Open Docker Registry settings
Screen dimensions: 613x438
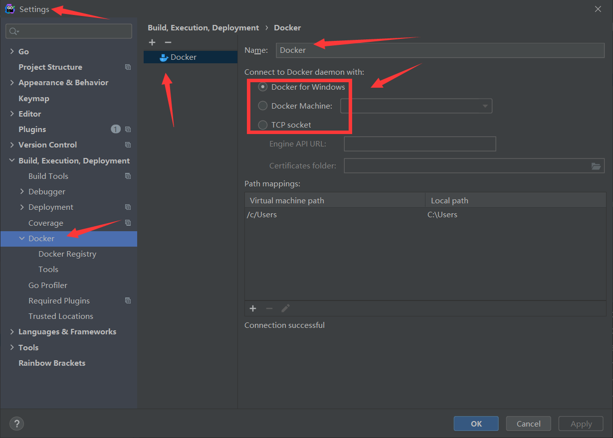67,254
